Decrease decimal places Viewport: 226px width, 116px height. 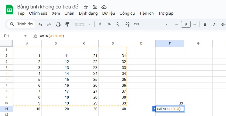(118, 24)
